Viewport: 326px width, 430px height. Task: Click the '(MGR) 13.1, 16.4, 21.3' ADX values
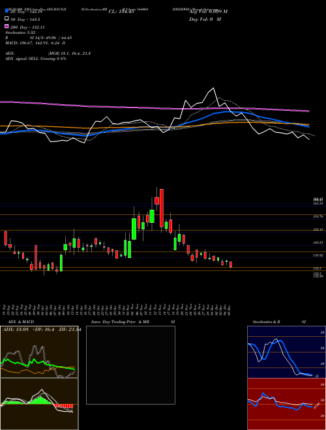click(69, 53)
